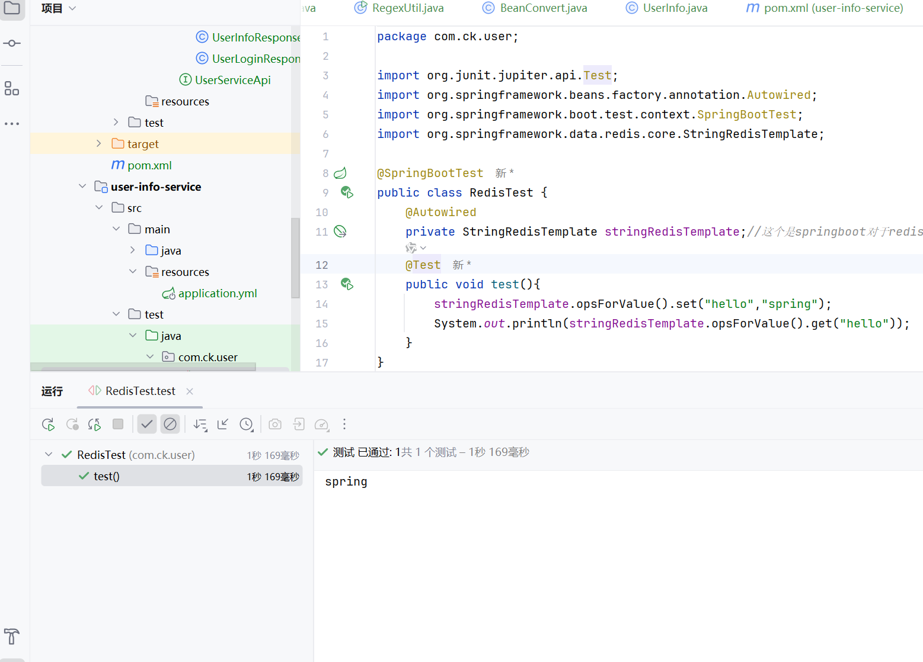Open the dropdown arrow beside the inlay hint
Screen dimensions: 923x662
423,248
